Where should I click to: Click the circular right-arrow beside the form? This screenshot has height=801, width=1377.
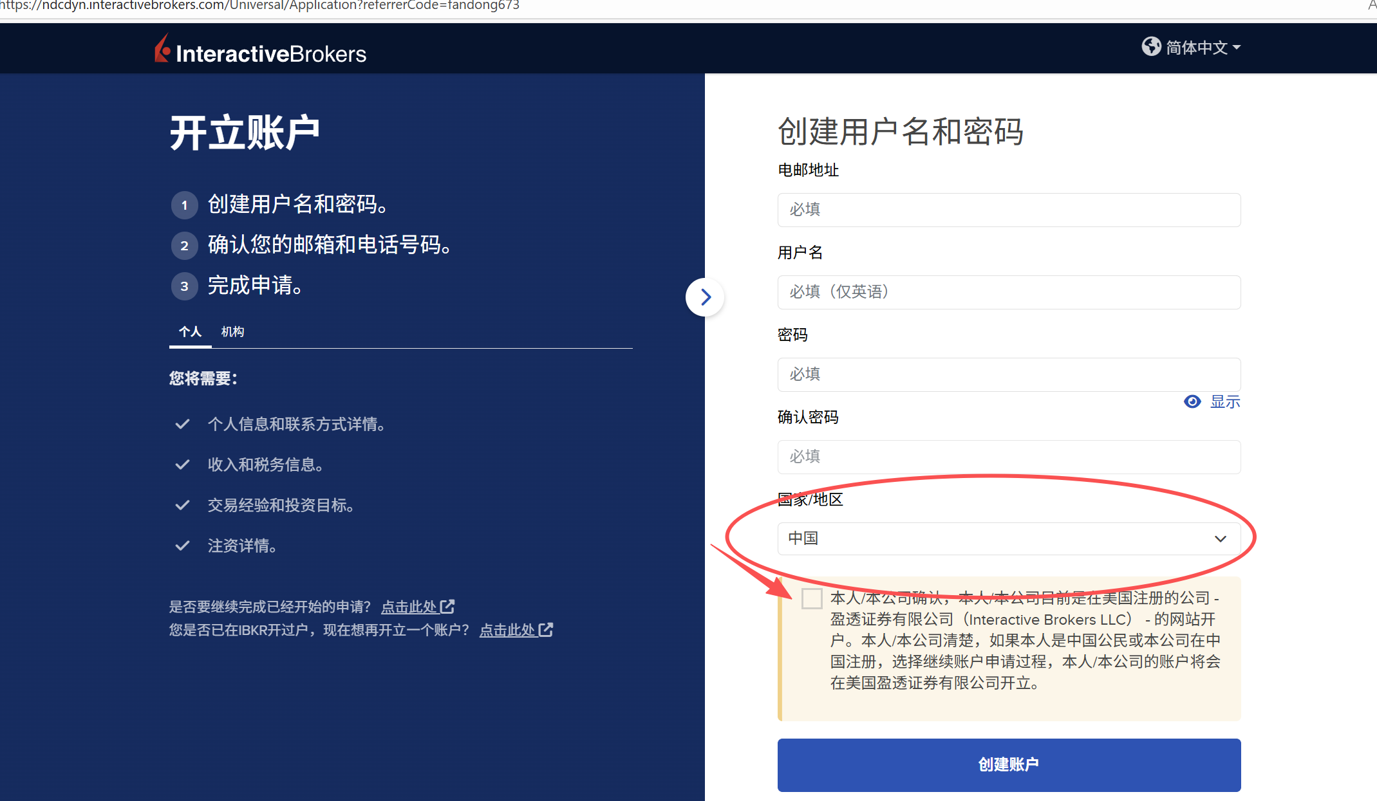[x=705, y=297]
